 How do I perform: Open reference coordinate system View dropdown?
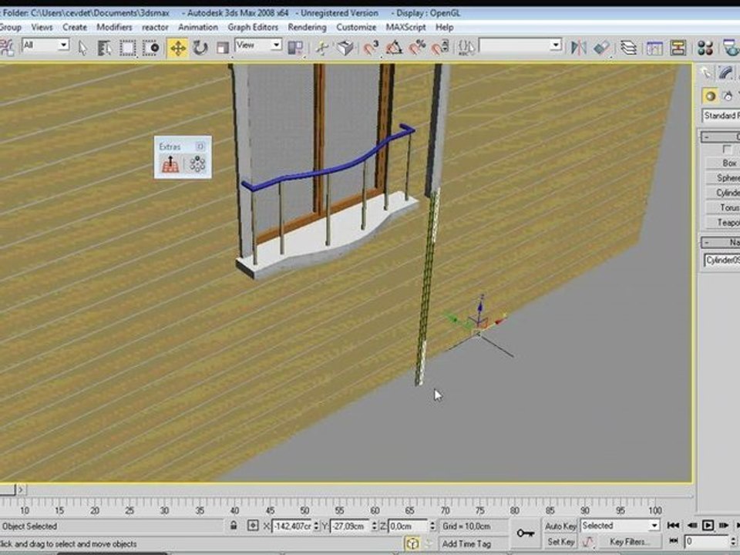(x=258, y=45)
